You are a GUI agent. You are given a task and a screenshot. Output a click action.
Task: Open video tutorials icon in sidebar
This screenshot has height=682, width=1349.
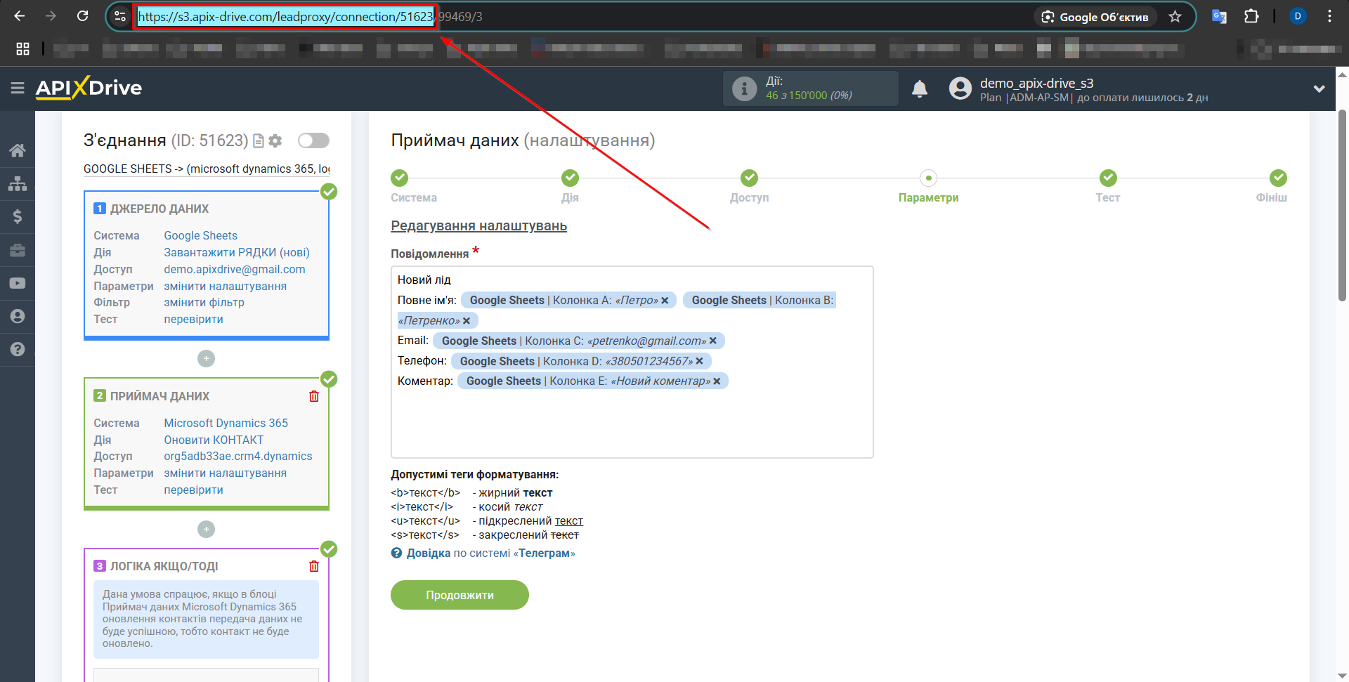18,283
